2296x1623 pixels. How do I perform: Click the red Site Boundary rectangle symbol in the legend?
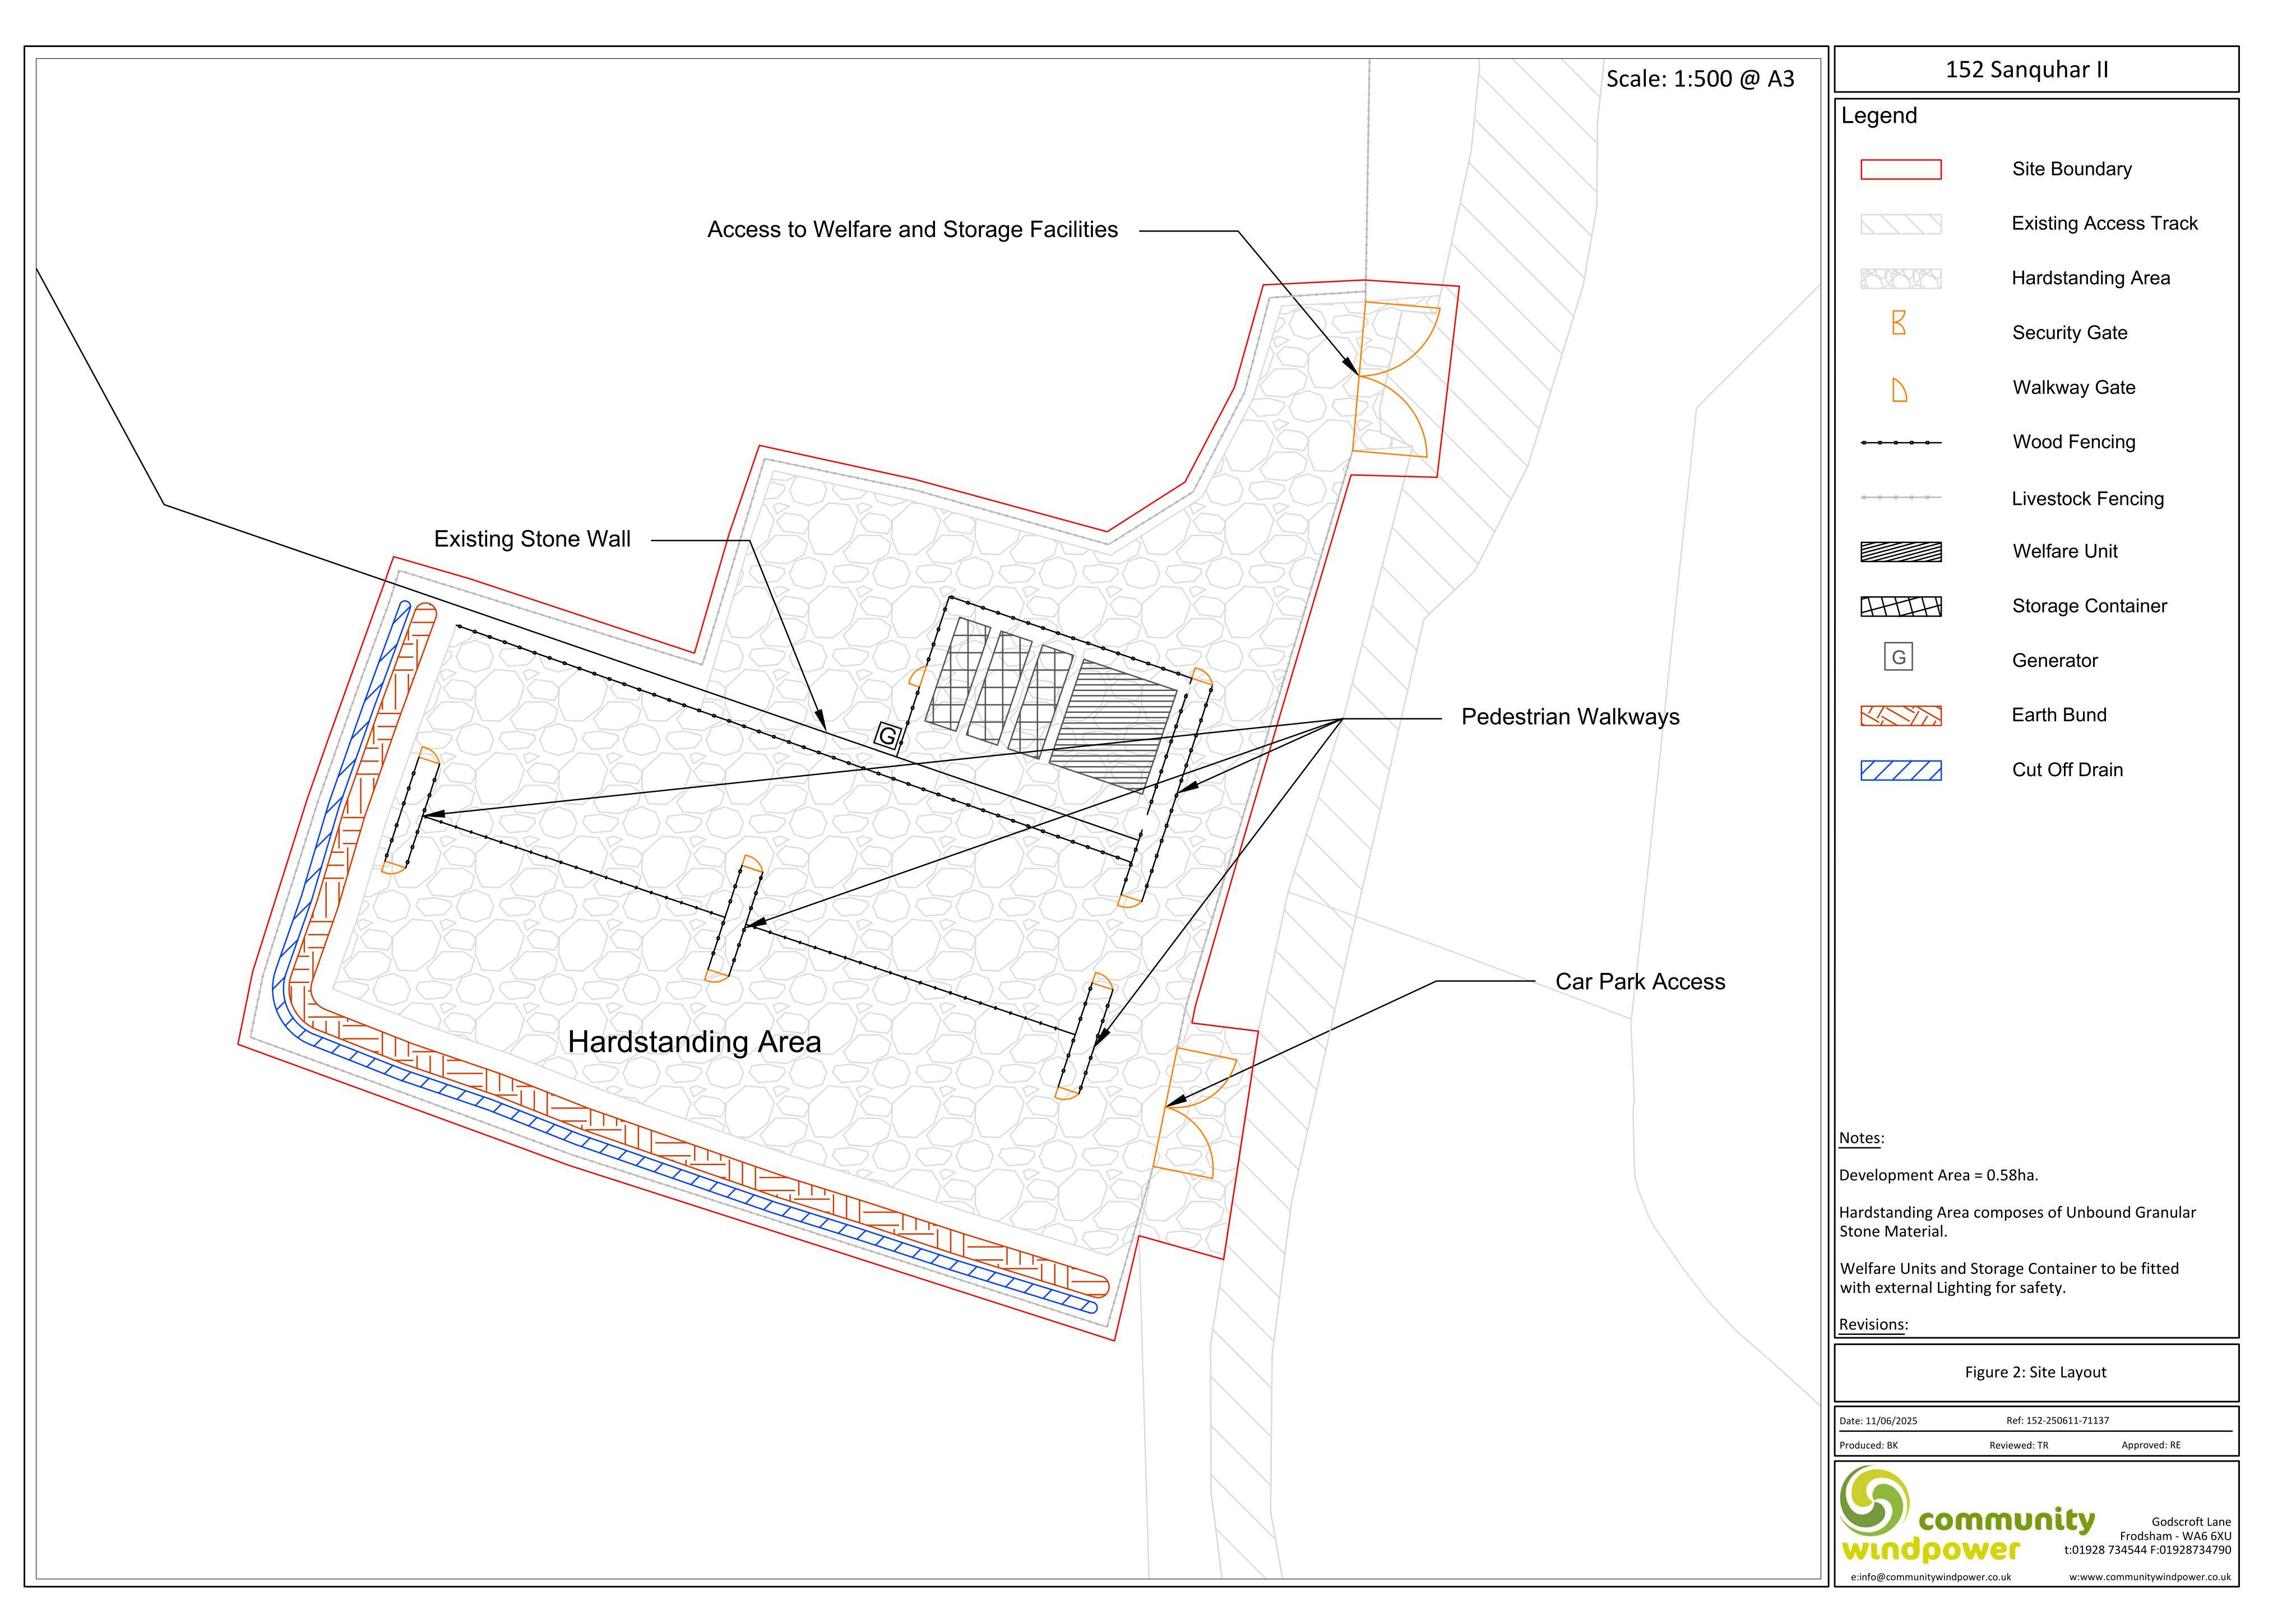tap(1900, 170)
